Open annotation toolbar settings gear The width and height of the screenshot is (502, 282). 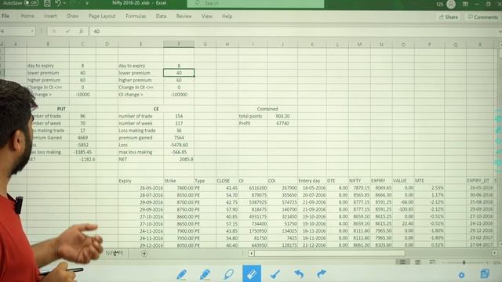pos(461,275)
